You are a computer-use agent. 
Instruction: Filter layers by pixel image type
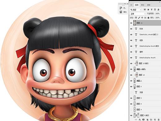(145, 10)
